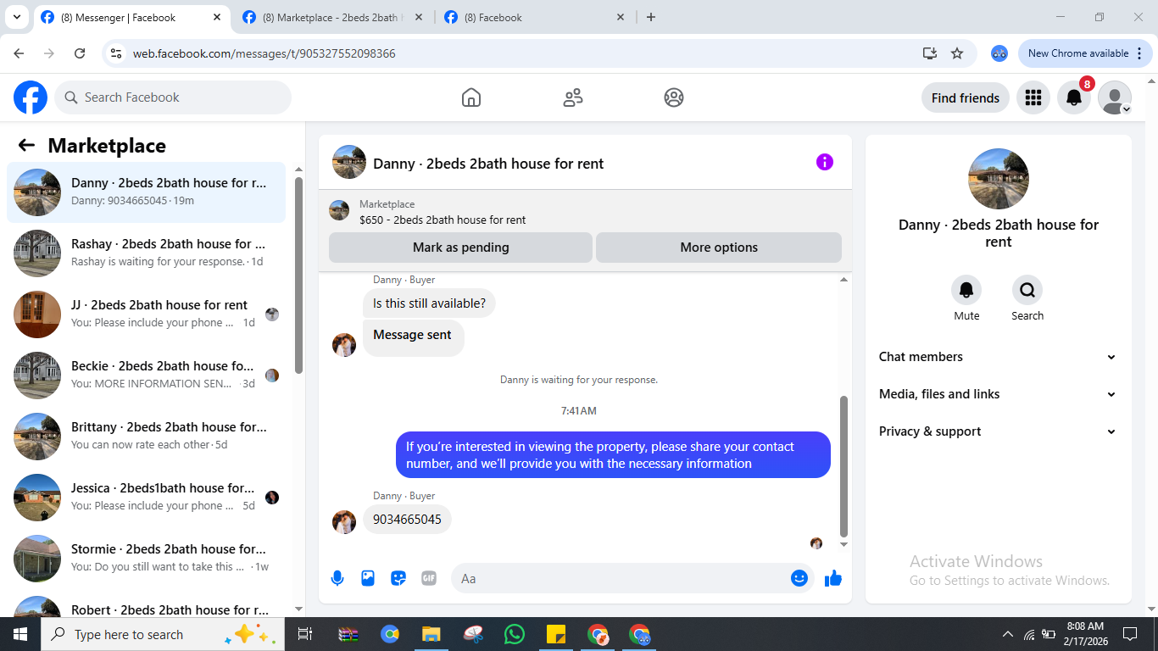Open WhatsApp from the taskbar
Image resolution: width=1158 pixels, height=651 pixels.
515,634
